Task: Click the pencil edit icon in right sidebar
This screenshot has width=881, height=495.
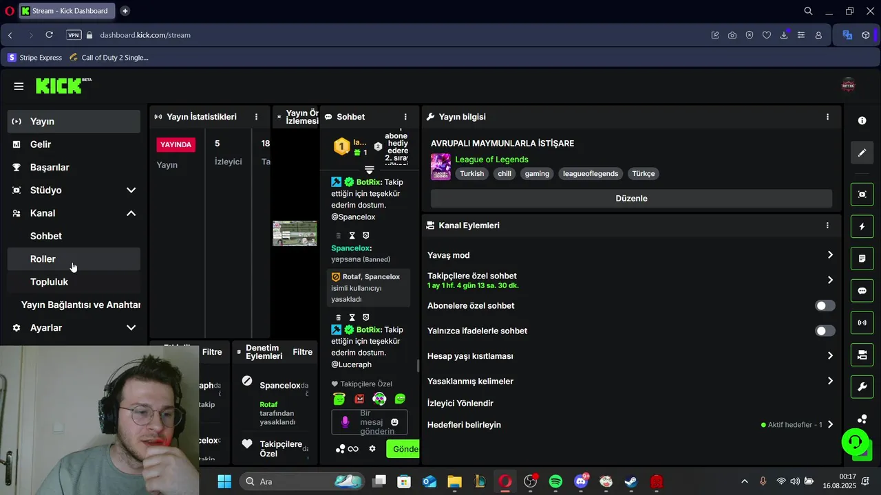Action: coord(862,153)
